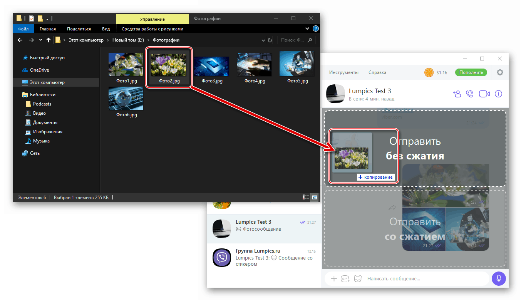This screenshot has height=300, width=521.
Task: Click Новый том (E:) breadcrumb
Action: tap(129, 40)
